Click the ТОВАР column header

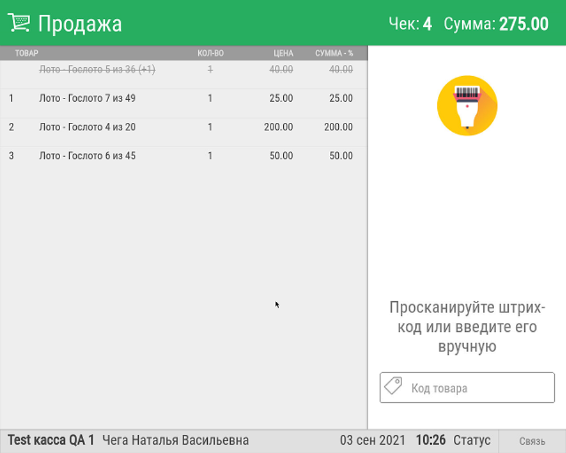(27, 53)
